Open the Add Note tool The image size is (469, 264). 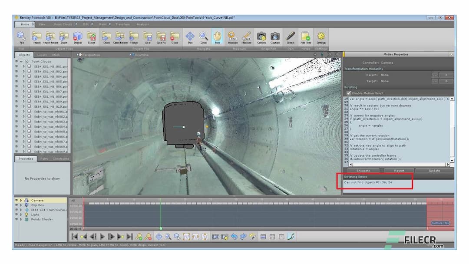click(305, 37)
